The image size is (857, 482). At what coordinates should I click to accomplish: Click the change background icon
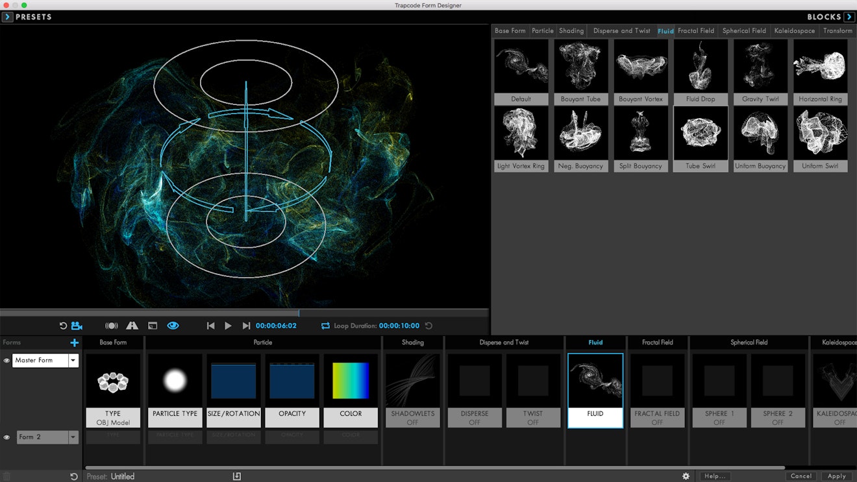153,325
